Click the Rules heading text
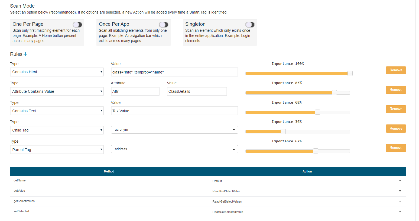Viewport: 419px width, 221px height. click(x=16, y=54)
